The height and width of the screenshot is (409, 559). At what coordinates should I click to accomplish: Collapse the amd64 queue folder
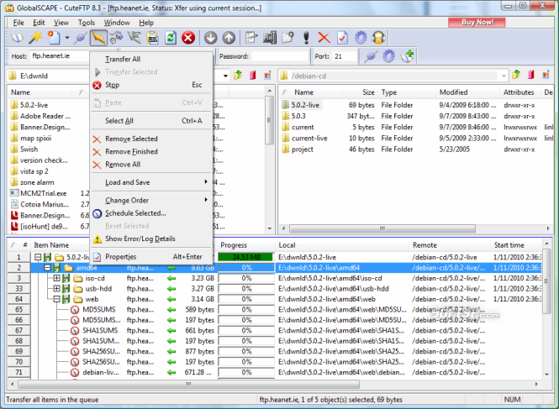coord(47,268)
